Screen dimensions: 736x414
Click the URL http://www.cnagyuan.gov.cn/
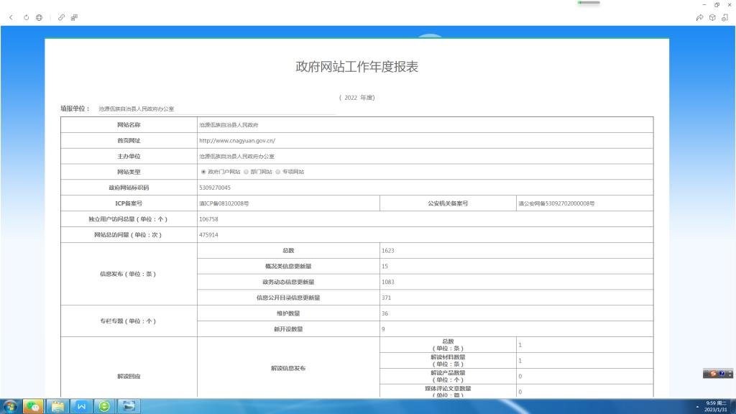tap(237, 140)
